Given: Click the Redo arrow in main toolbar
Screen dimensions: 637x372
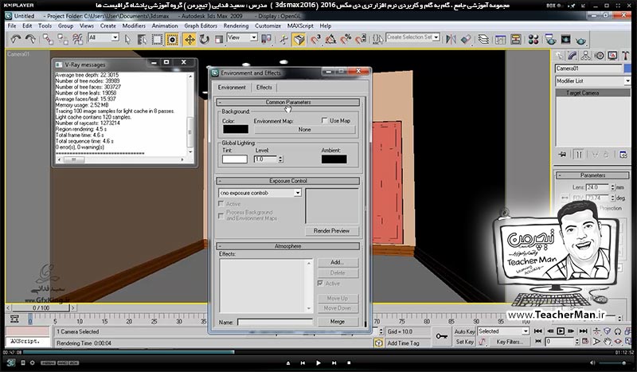Looking at the screenshot, I should point(30,40).
